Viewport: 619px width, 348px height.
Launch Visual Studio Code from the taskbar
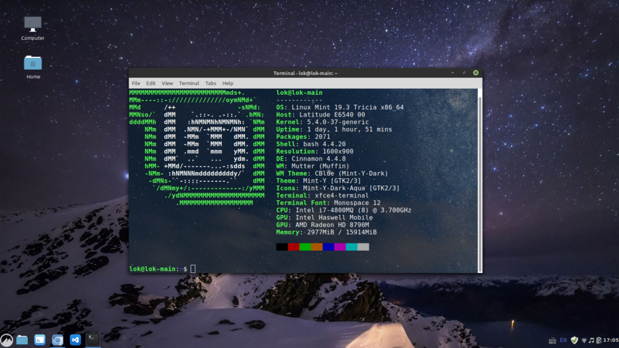(x=75, y=340)
